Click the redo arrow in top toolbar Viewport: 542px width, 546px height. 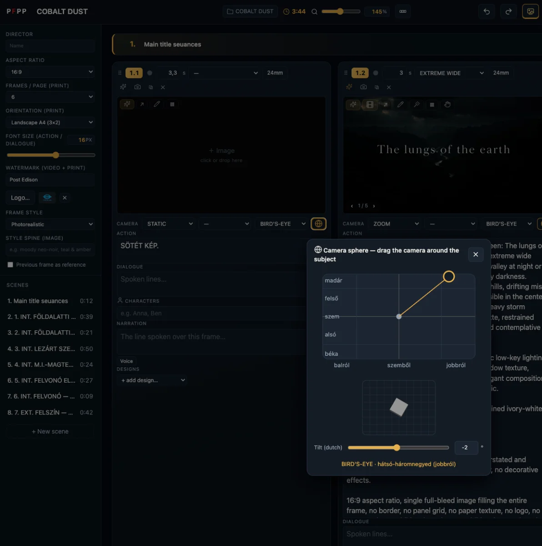tap(508, 11)
